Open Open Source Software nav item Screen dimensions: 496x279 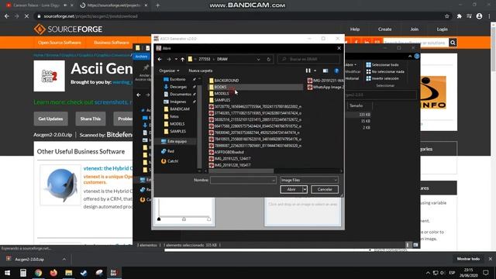click(x=60, y=43)
